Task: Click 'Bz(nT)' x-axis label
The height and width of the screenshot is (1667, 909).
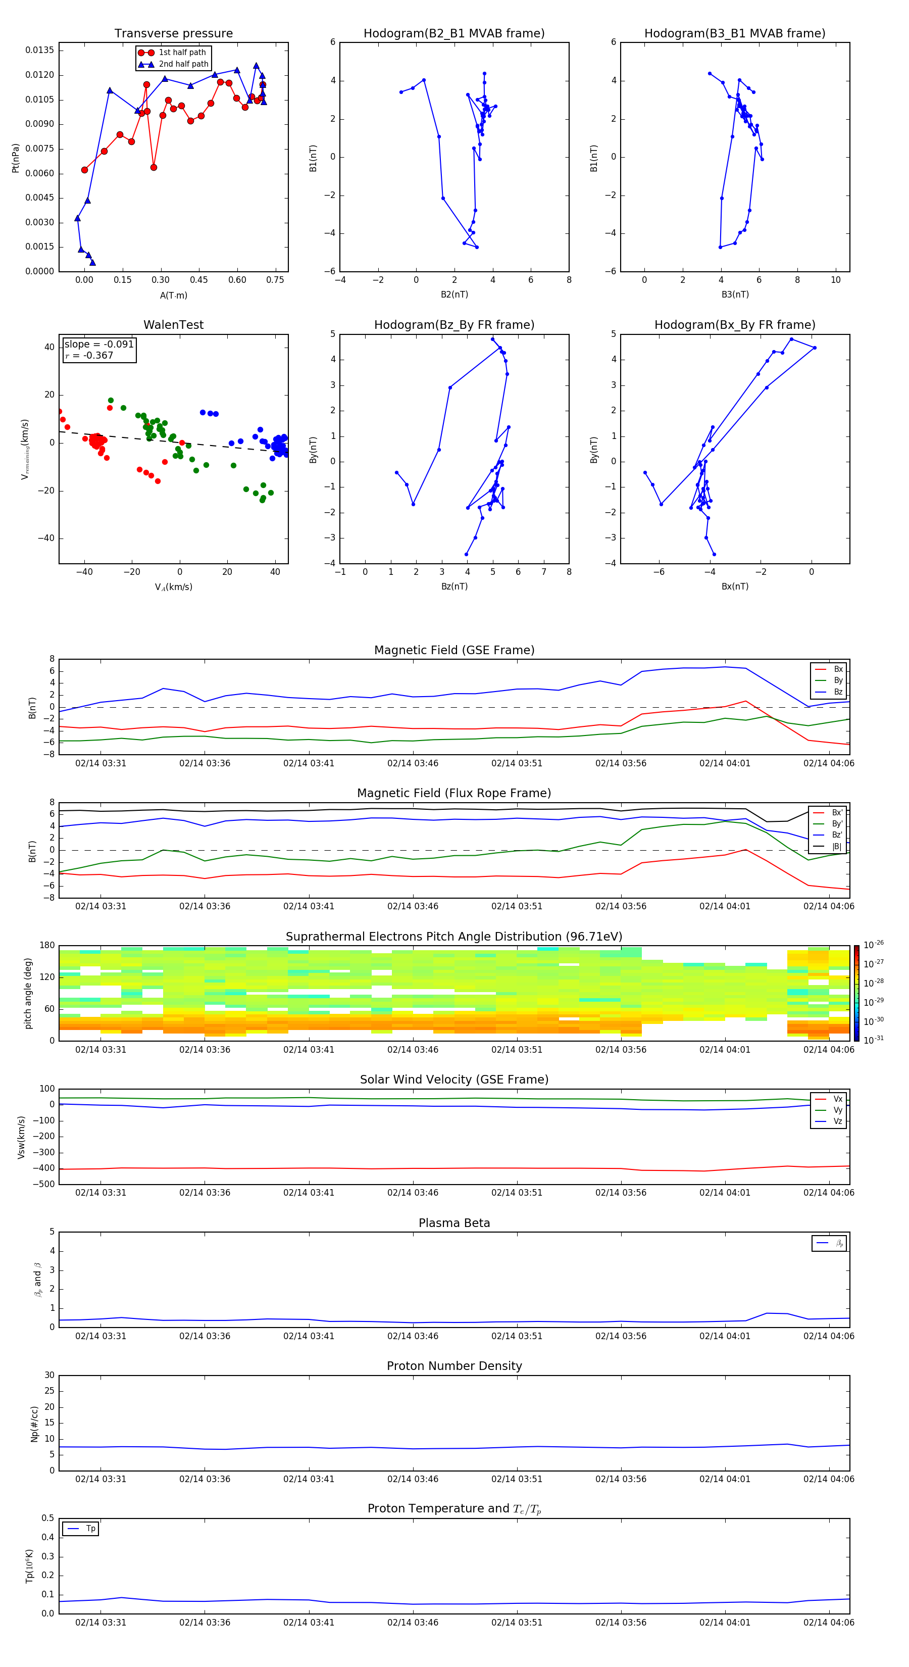Action: pyautogui.click(x=454, y=586)
